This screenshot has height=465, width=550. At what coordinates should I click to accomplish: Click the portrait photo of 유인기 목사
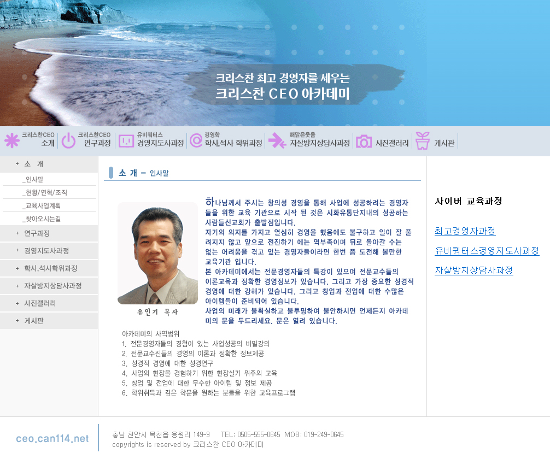coord(157,253)
